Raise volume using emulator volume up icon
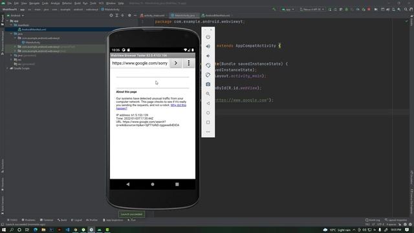The width and height of the screenshot is (414, 233). coord(208,46)
